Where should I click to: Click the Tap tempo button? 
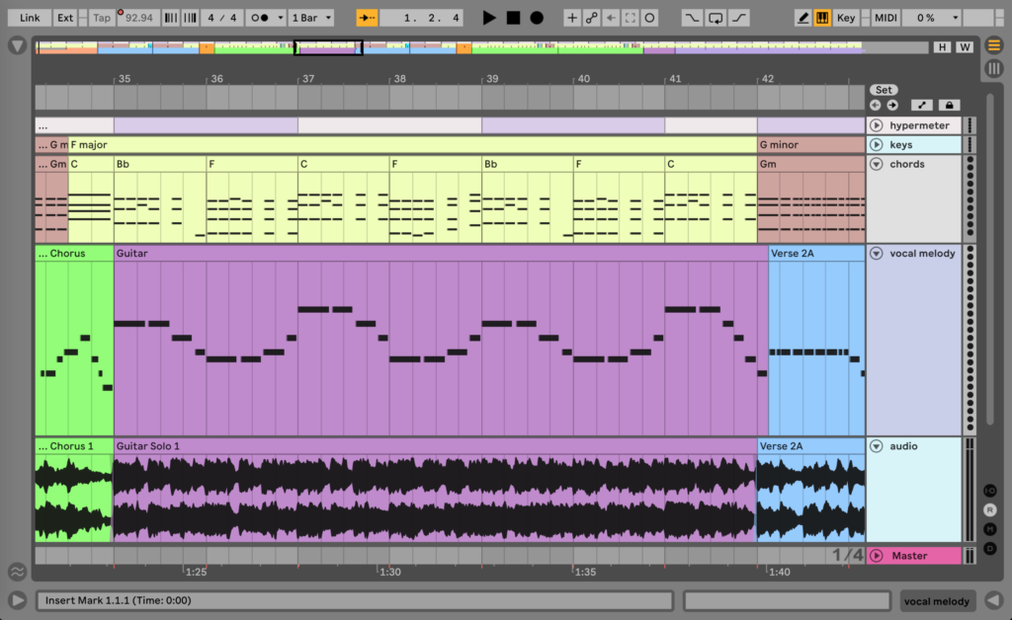point(102,18)
